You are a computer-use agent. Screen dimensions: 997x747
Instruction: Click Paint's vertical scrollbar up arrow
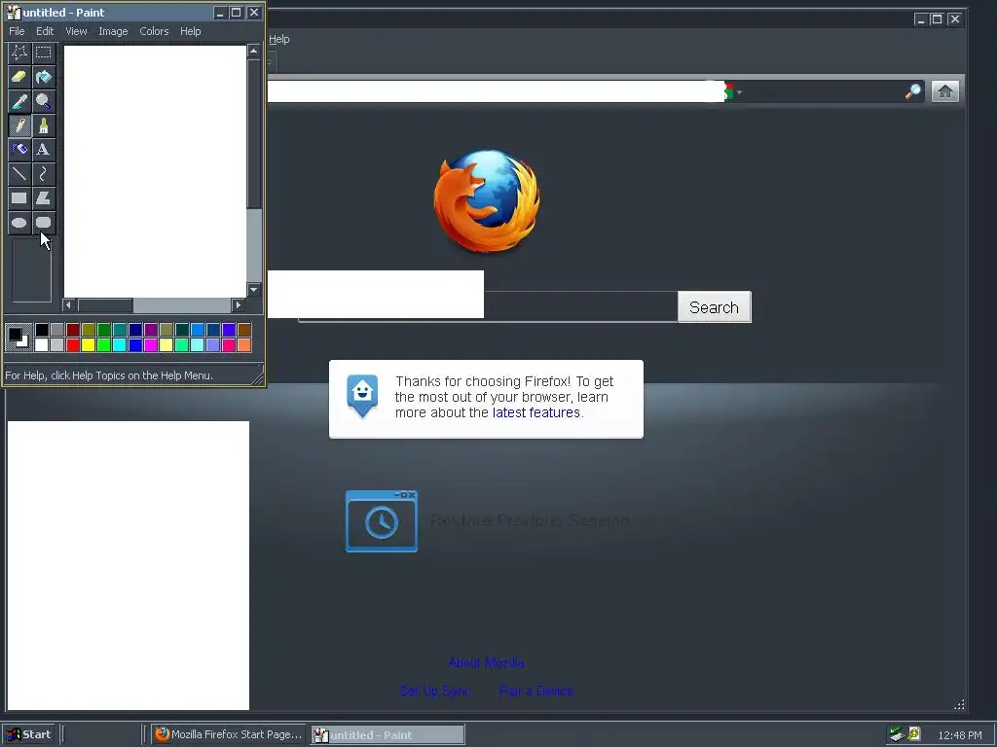[x=254, y=51]
